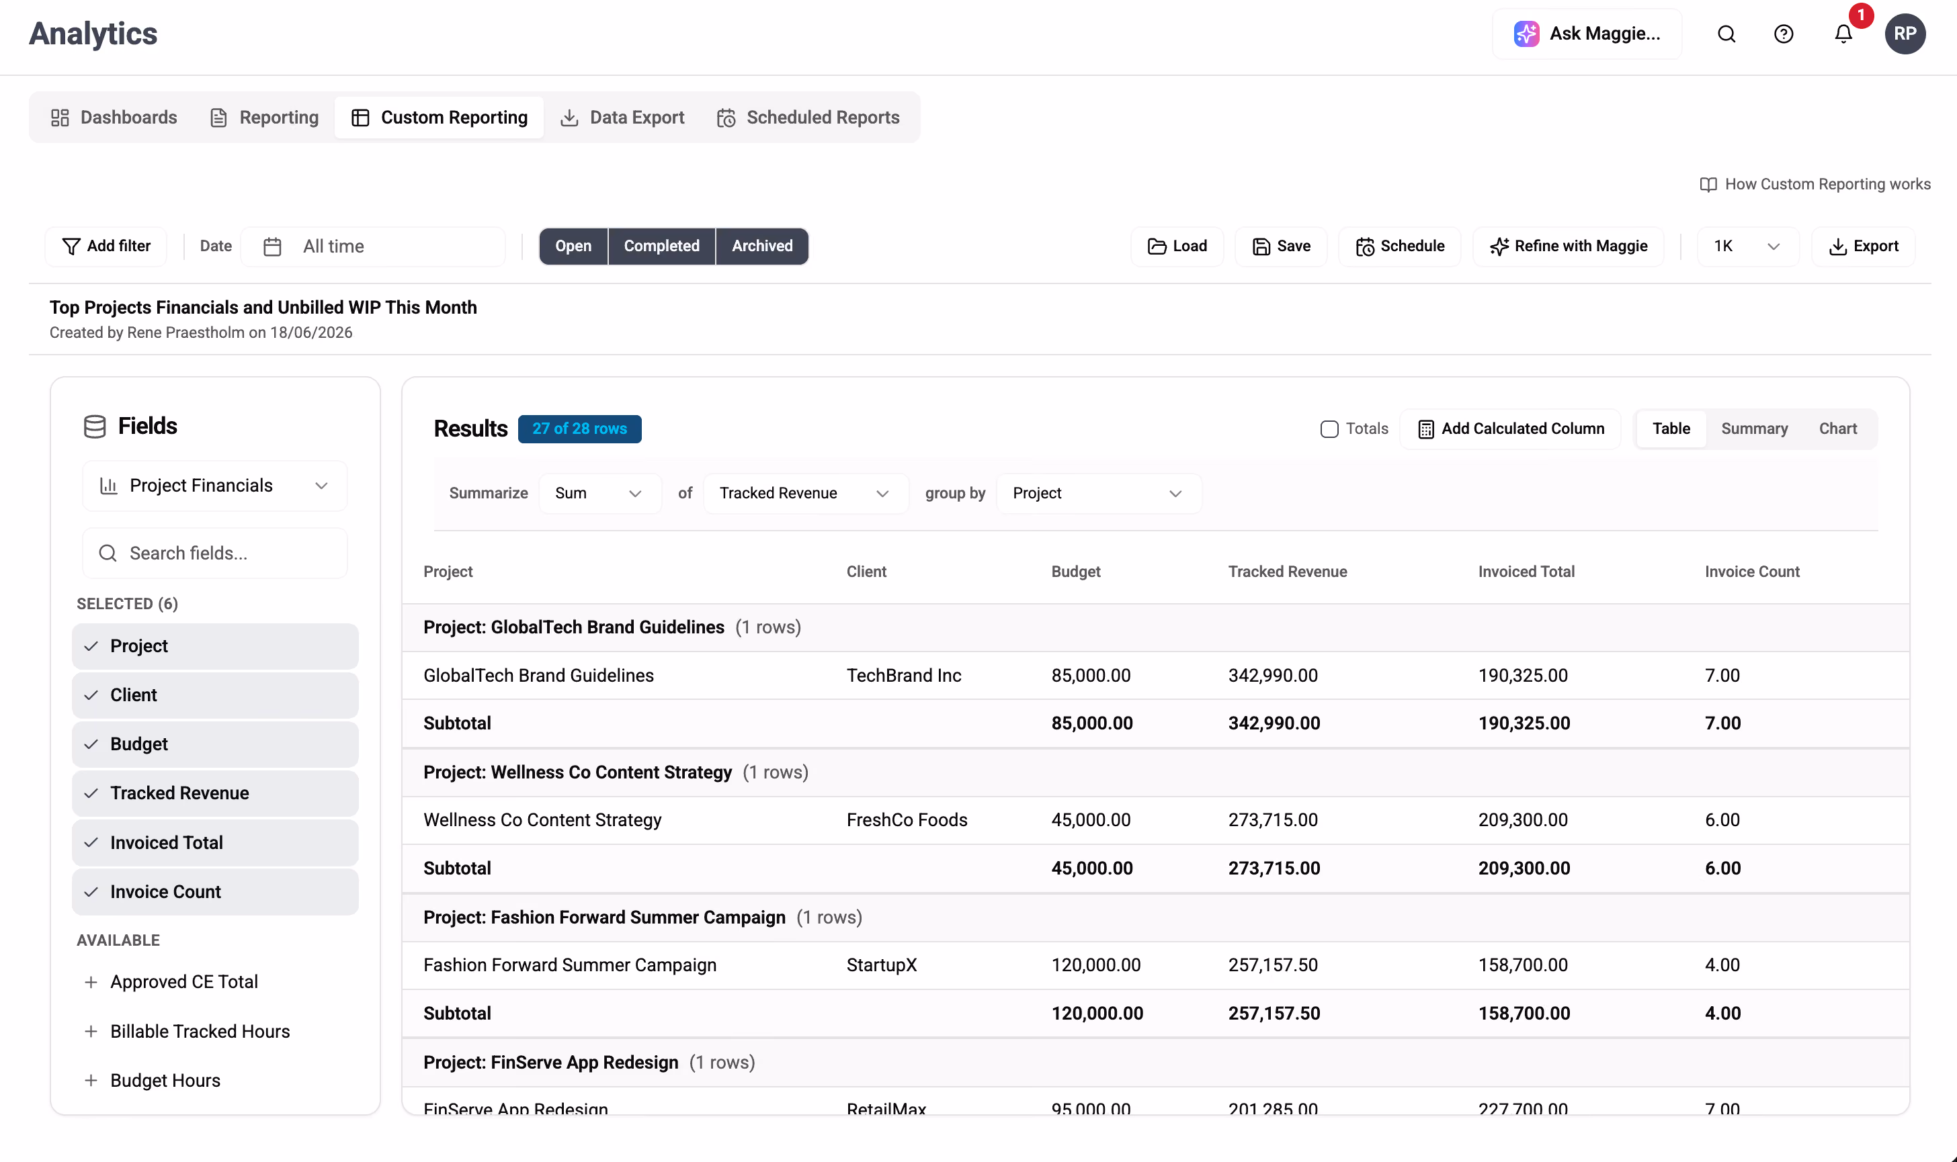The height and width of the screenshot is (1162, 1957).
Task: Sort by Invoice Count column header
Action: pyautogui.click(x=1752, y=572)
